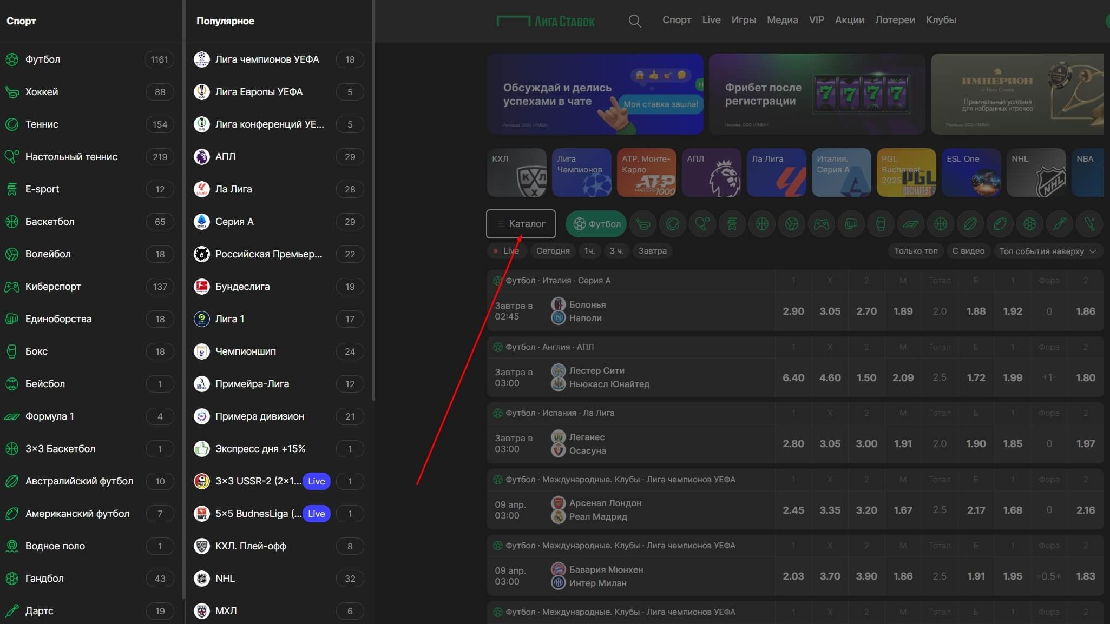This screenshot has height=624, width=1110.
Task: Select the fist martial arts icon in filter row
Action: point(851,224)
